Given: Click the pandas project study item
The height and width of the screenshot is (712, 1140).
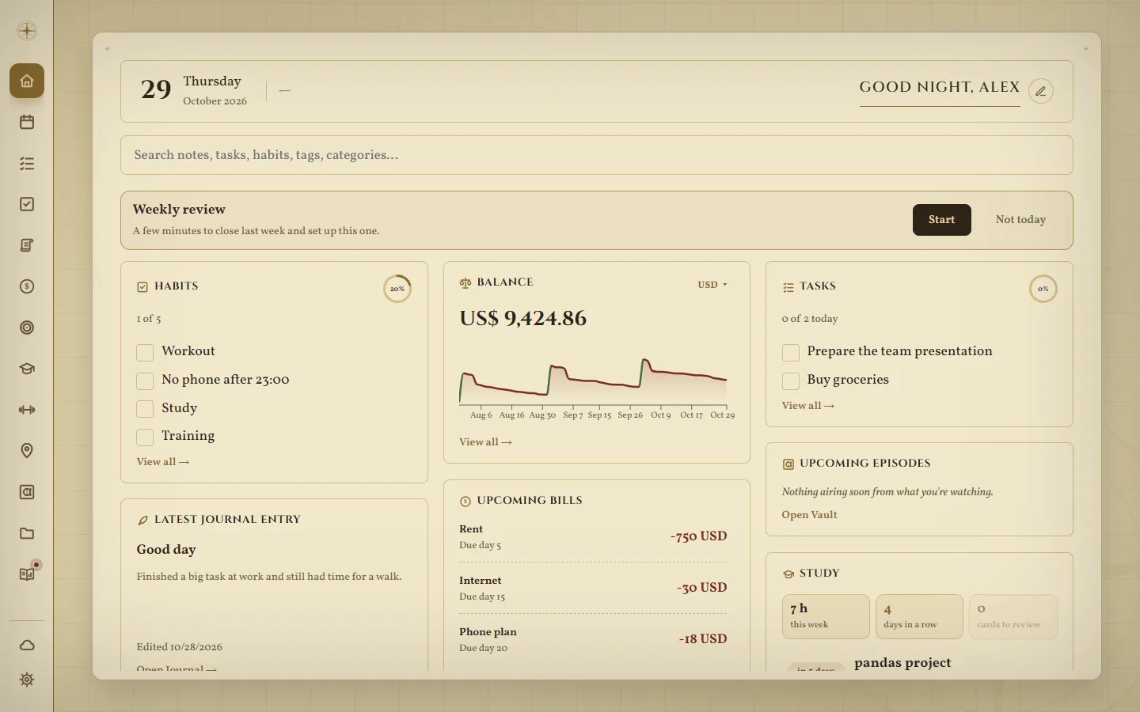Looking at the screenshot, I should 902,663.
